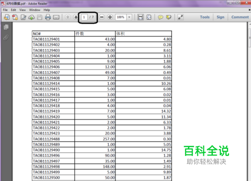251x181 pixels.
Task: Click the cell TAOB11129408
Action: coord(53,78)
